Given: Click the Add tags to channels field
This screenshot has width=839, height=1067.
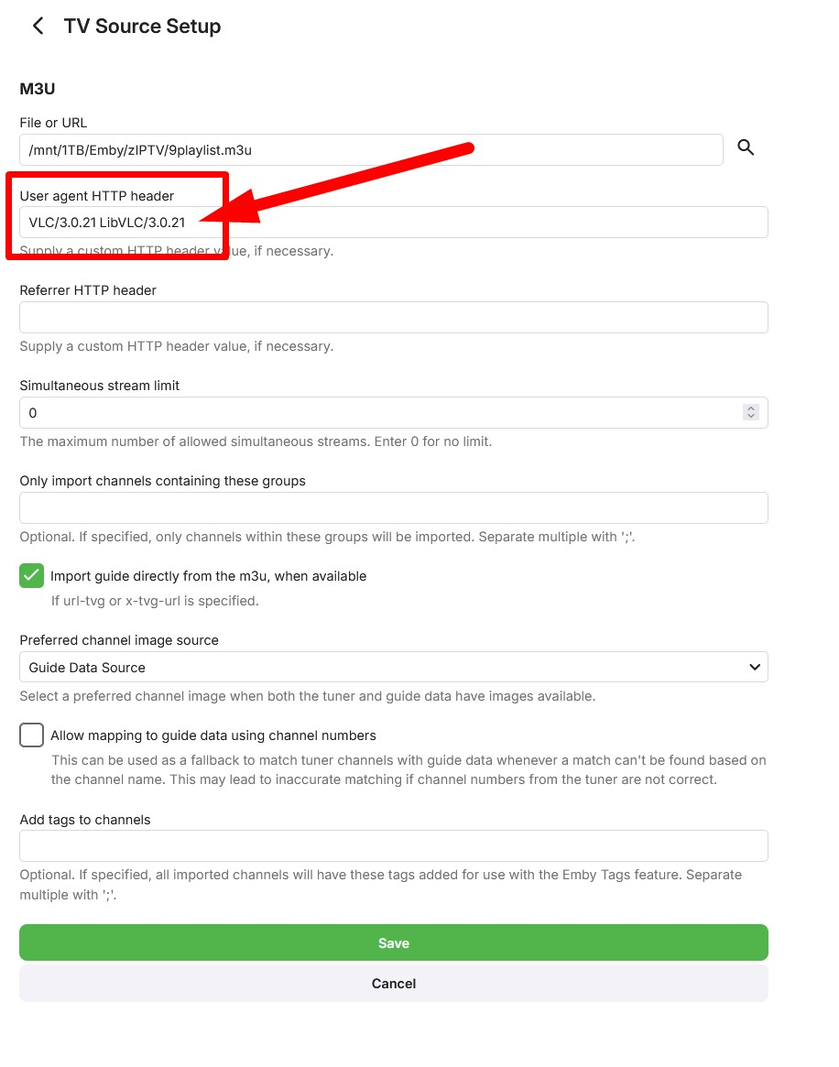Looking at the screenshot, I should click(394, 845).
